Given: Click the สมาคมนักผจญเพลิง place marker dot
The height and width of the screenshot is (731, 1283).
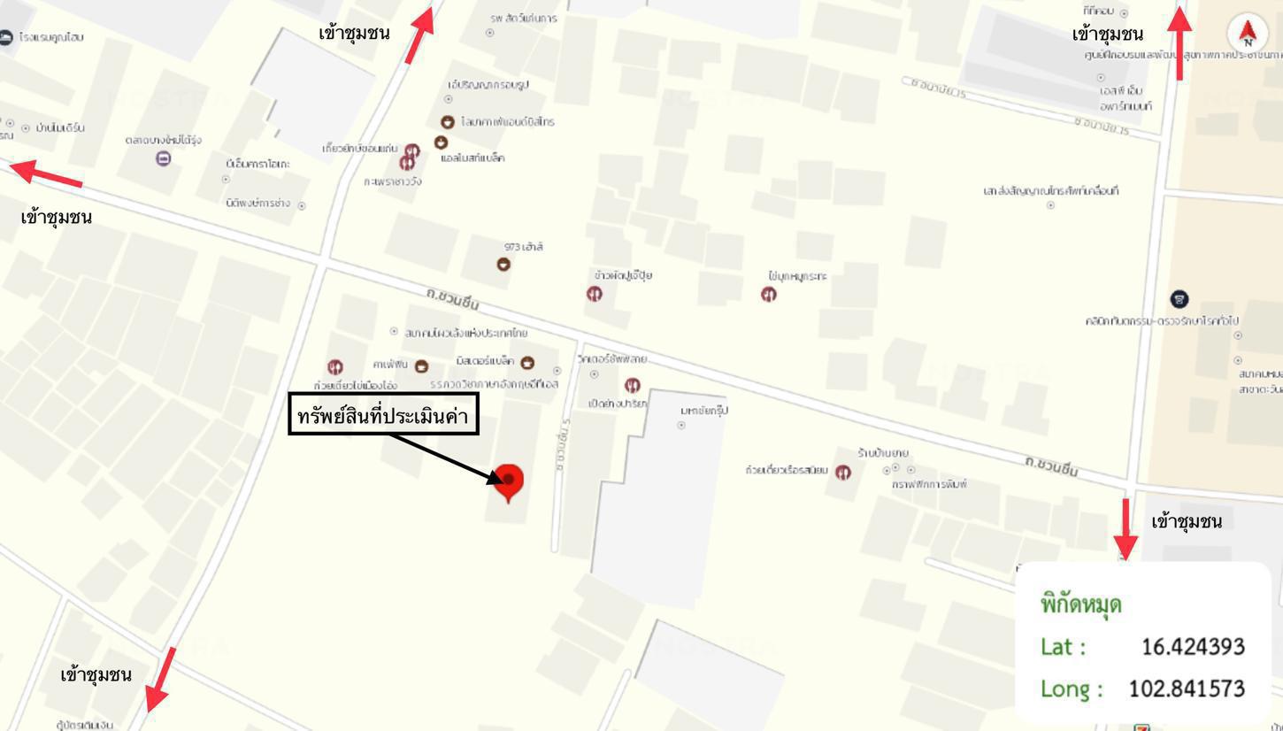Looking at the screenshot, I should click(x=395, y=332).
